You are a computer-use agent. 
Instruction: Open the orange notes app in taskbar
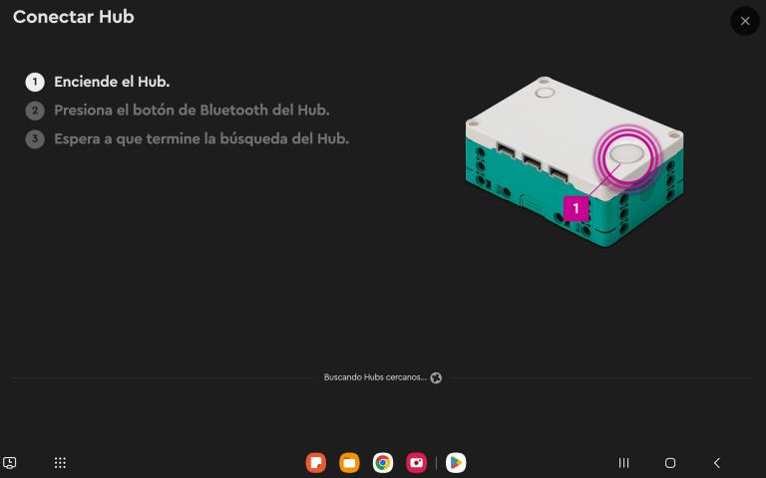[x=315, y=462]
